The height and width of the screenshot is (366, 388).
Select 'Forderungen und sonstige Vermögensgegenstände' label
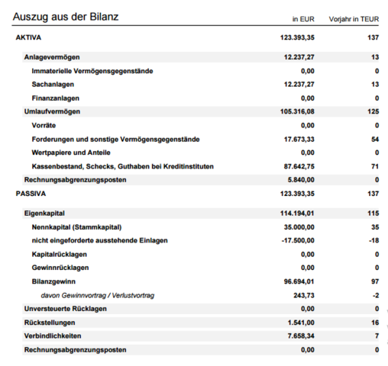[115, 140]
